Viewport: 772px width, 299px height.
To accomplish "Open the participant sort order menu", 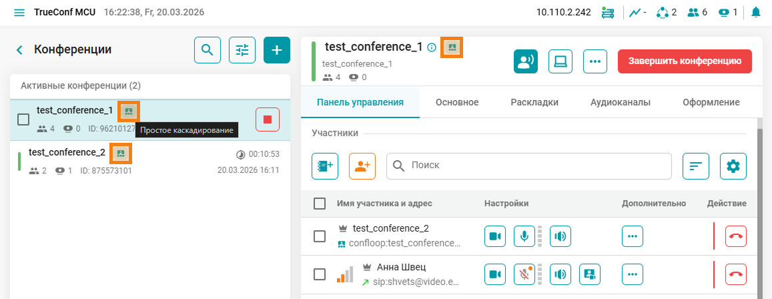I will click(696, 166).
